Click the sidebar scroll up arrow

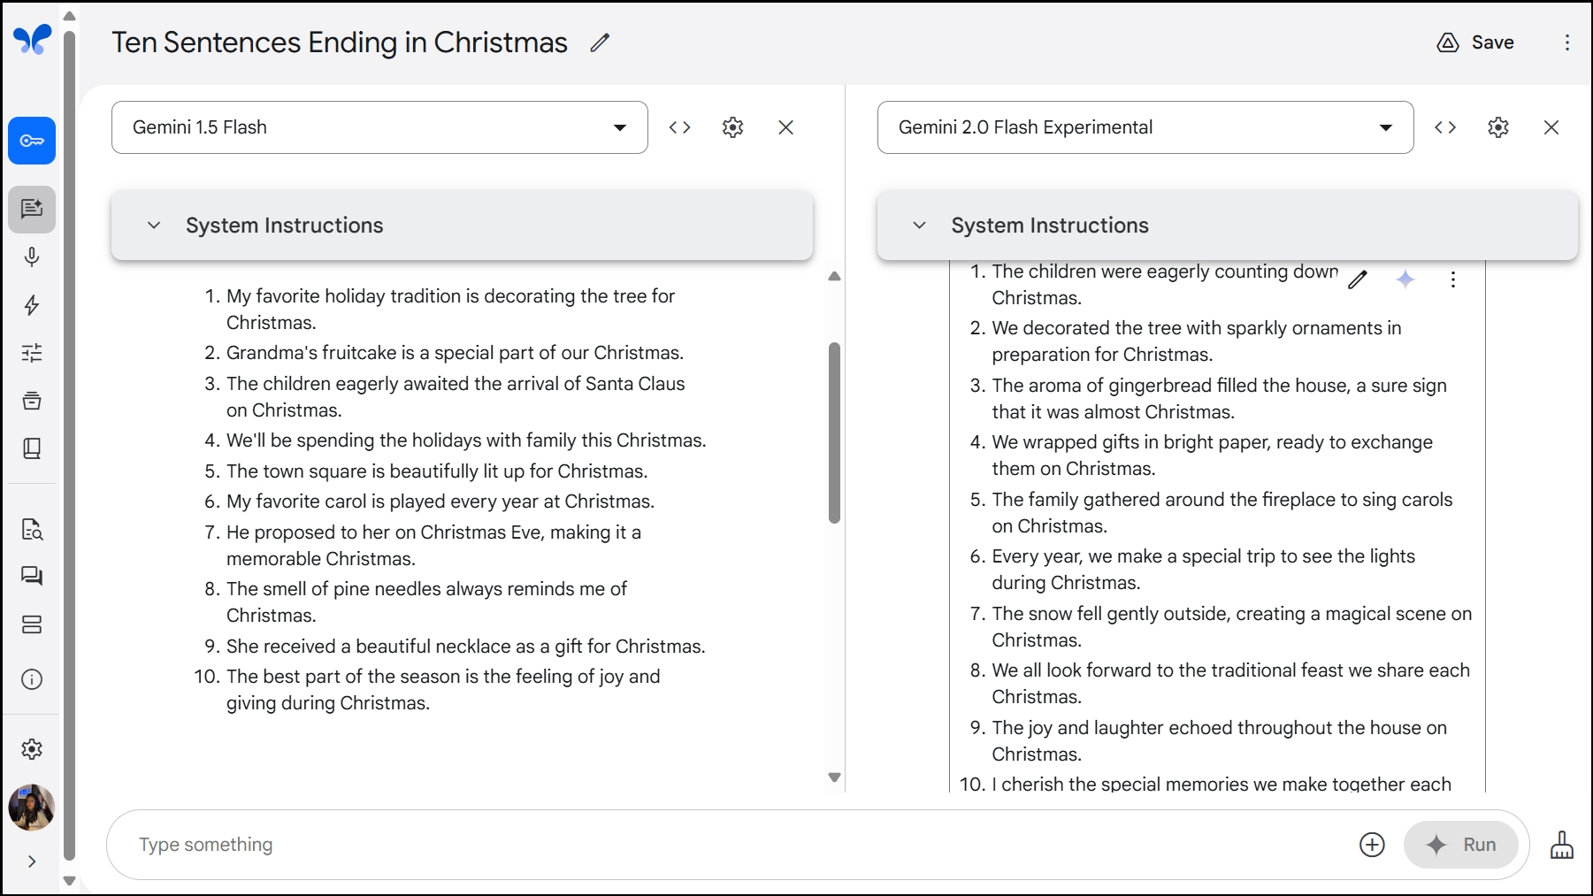pyautogui.click(x=69, y=16)
